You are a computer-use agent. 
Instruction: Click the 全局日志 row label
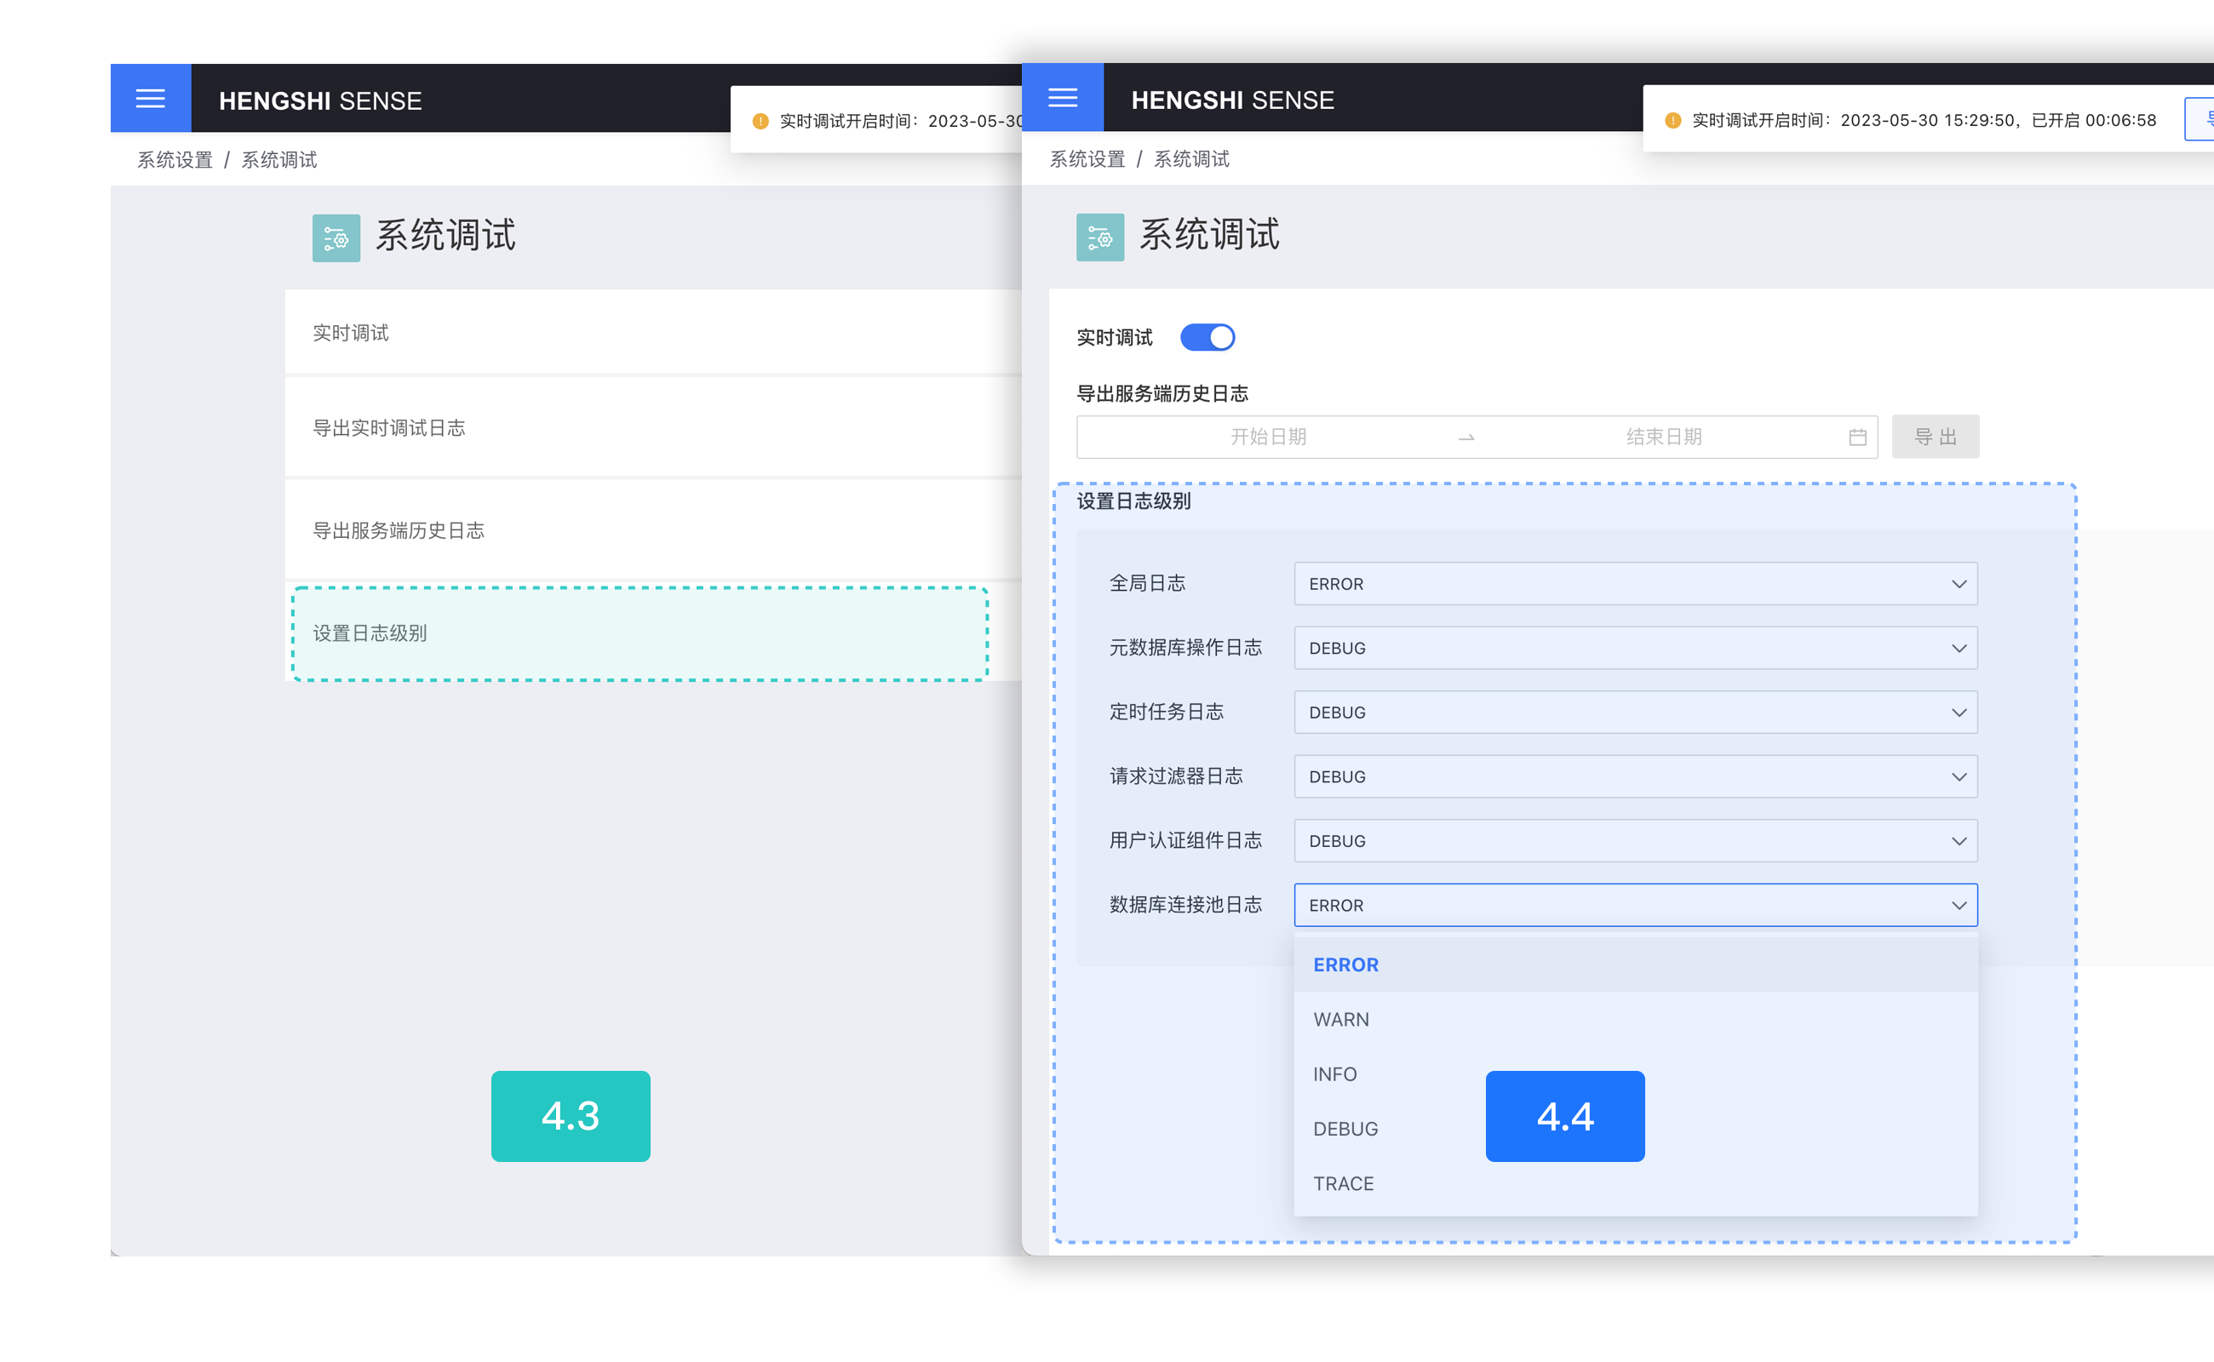pos(1147,584)
